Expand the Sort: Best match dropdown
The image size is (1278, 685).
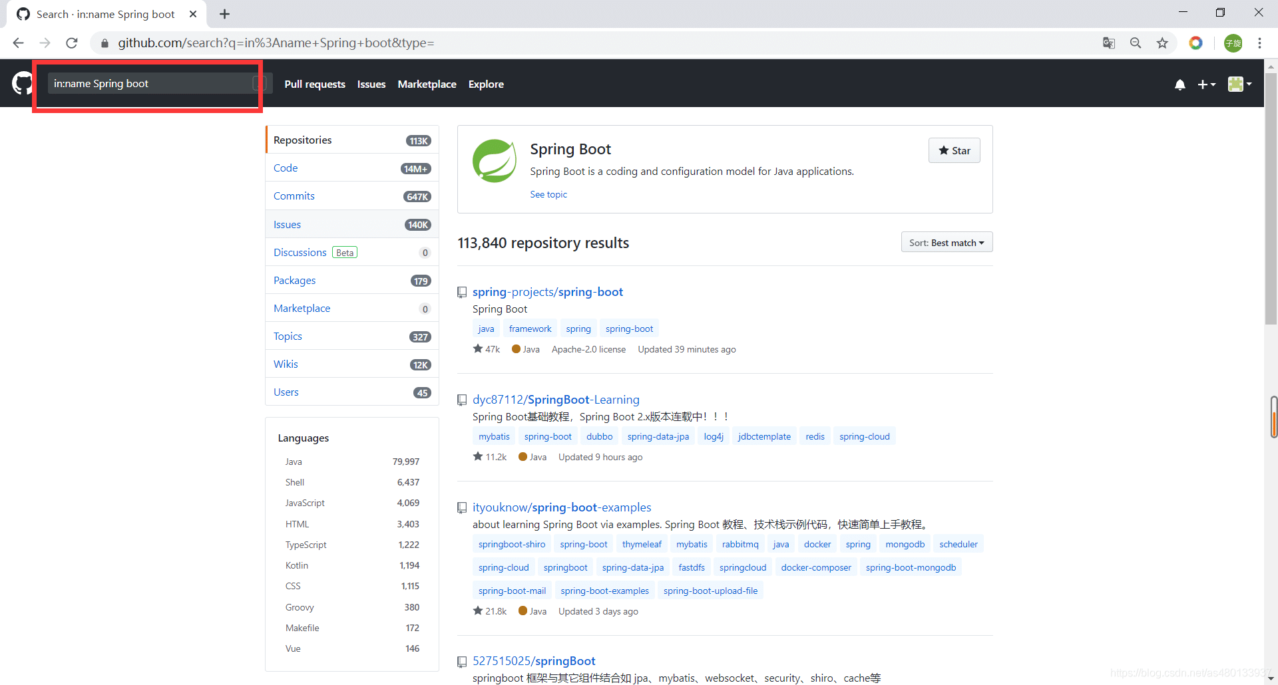click(947, 243)
